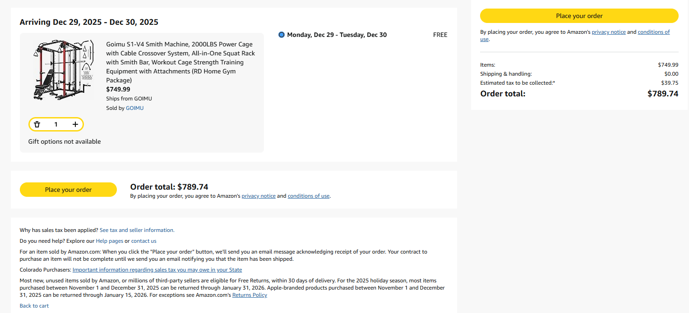Open conditions of use link in the order summary sidebar
The image size is (689, 313).
(x=653, y=32)
